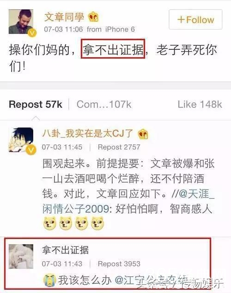Screen dimensions: 231x293
Task: Tap the verified badge on 八卦 user's avatar
Action: point(31,150)
